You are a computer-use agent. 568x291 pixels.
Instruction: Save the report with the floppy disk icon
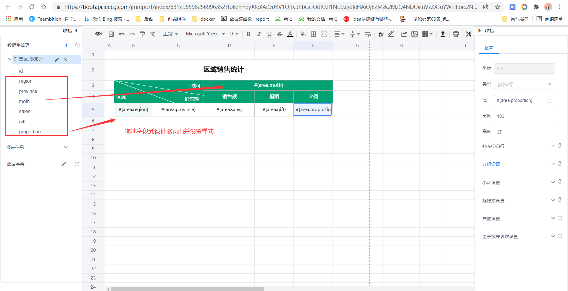[x=111, y=34]
